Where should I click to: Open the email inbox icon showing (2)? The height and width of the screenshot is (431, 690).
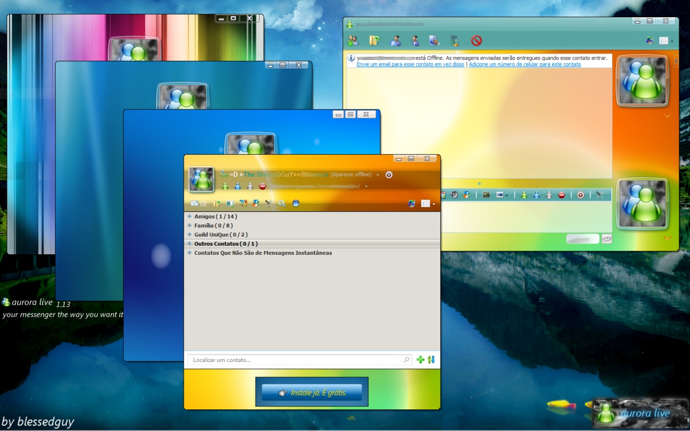point(198,203)
